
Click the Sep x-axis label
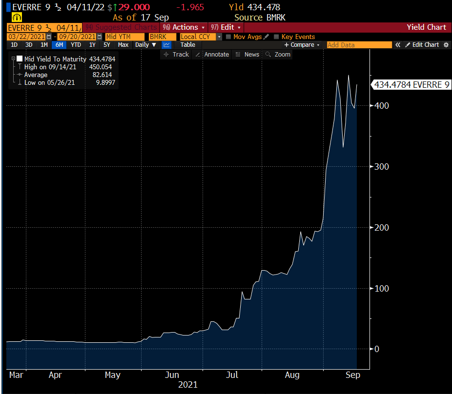[x=352, y=374]
